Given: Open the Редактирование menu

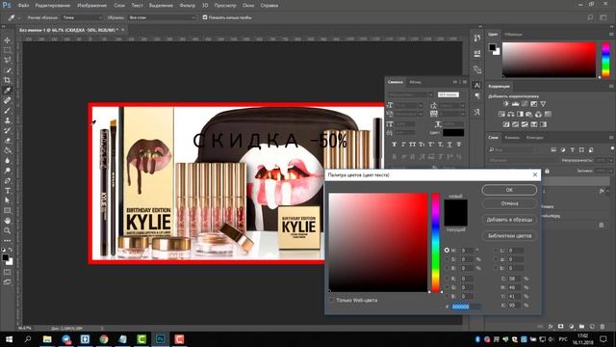Looking at the screenshot, I should click(x=53, y=6).
